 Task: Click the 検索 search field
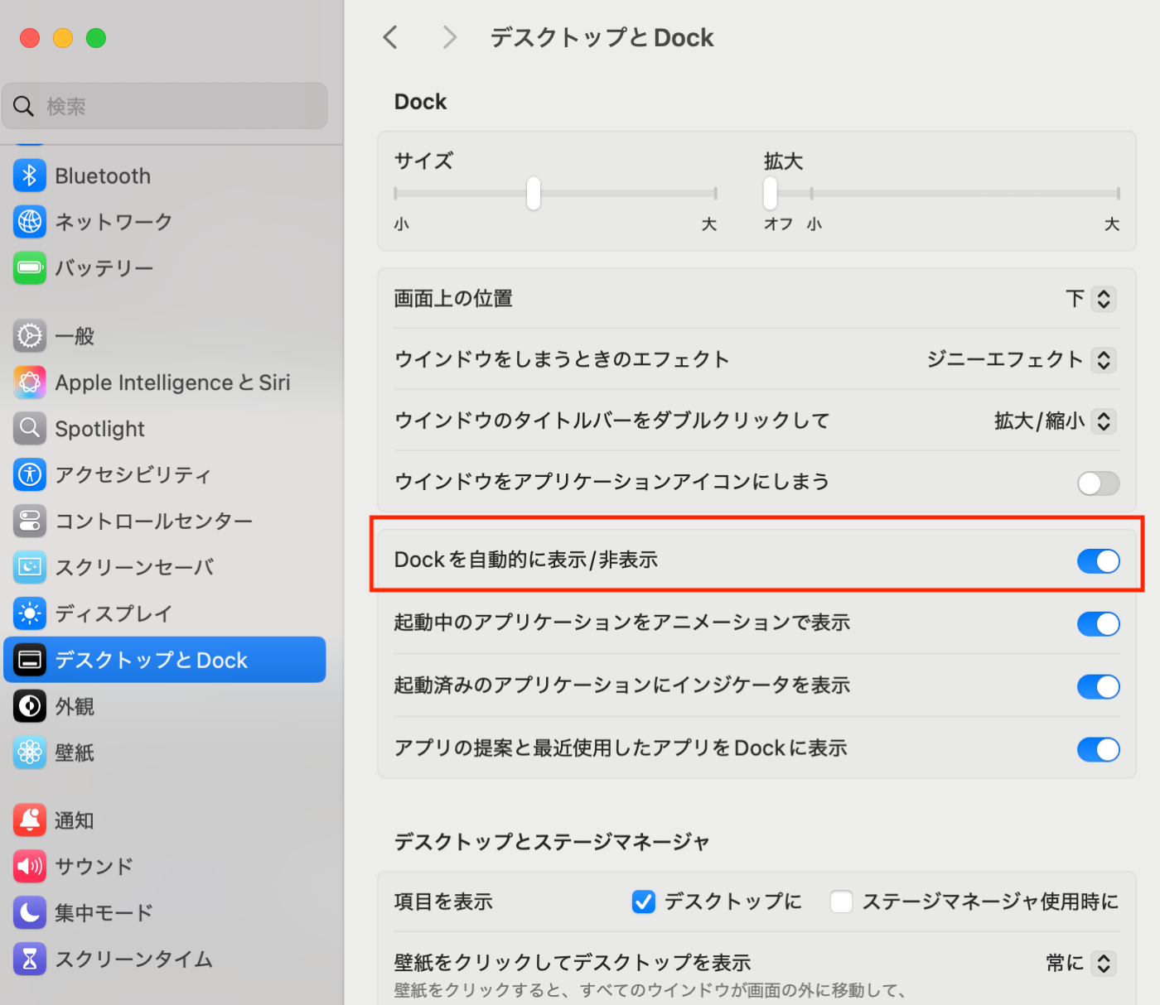(x=165, y=106)
